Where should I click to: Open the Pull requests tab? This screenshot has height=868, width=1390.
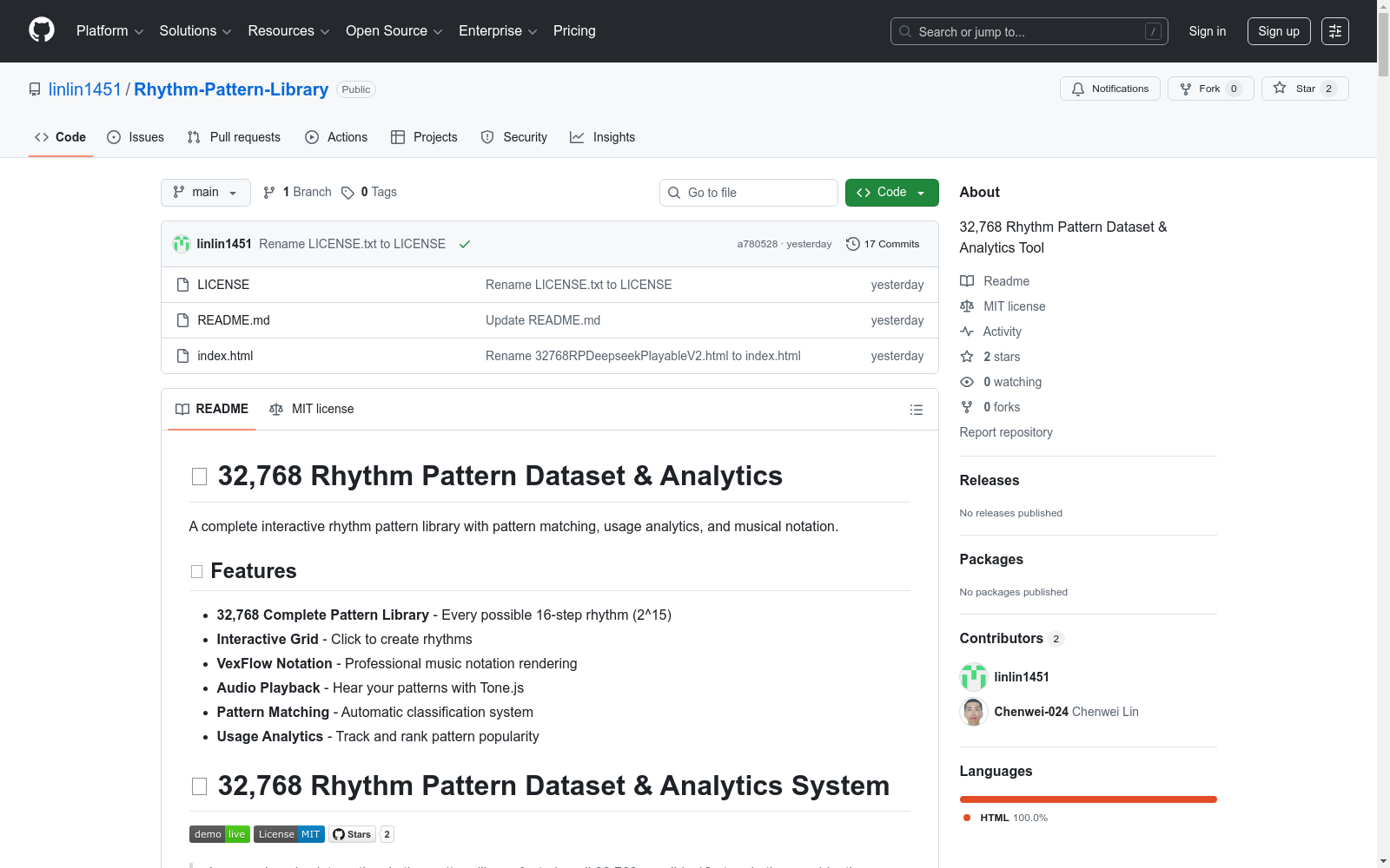click(234, 137)
